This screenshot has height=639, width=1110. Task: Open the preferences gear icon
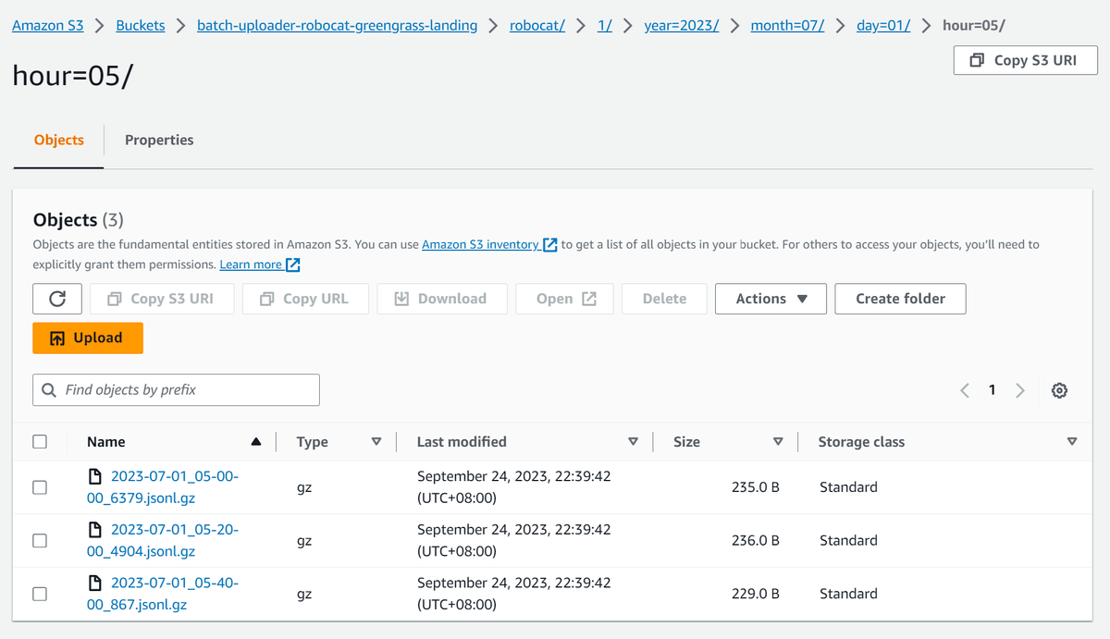pyautogui.click(x=1059, y=389)
